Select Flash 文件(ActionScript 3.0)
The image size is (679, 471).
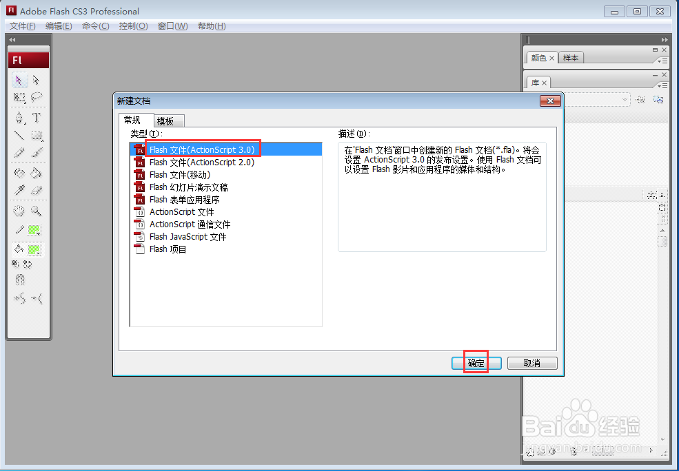pos(225,149)
